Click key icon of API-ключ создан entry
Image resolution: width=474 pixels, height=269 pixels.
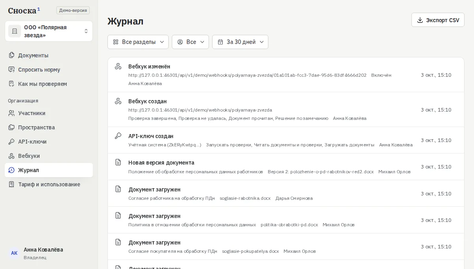click(x=118, y=136)
